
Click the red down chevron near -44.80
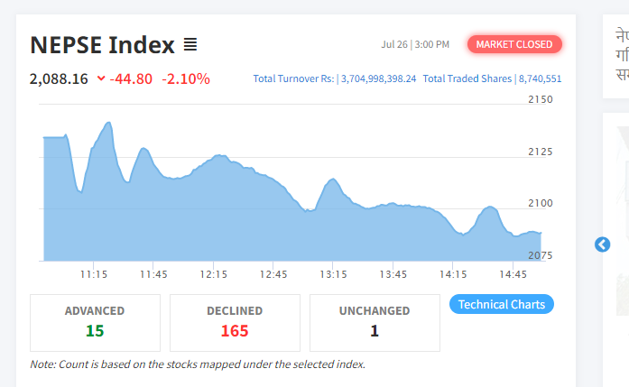(x=100, y=79)
